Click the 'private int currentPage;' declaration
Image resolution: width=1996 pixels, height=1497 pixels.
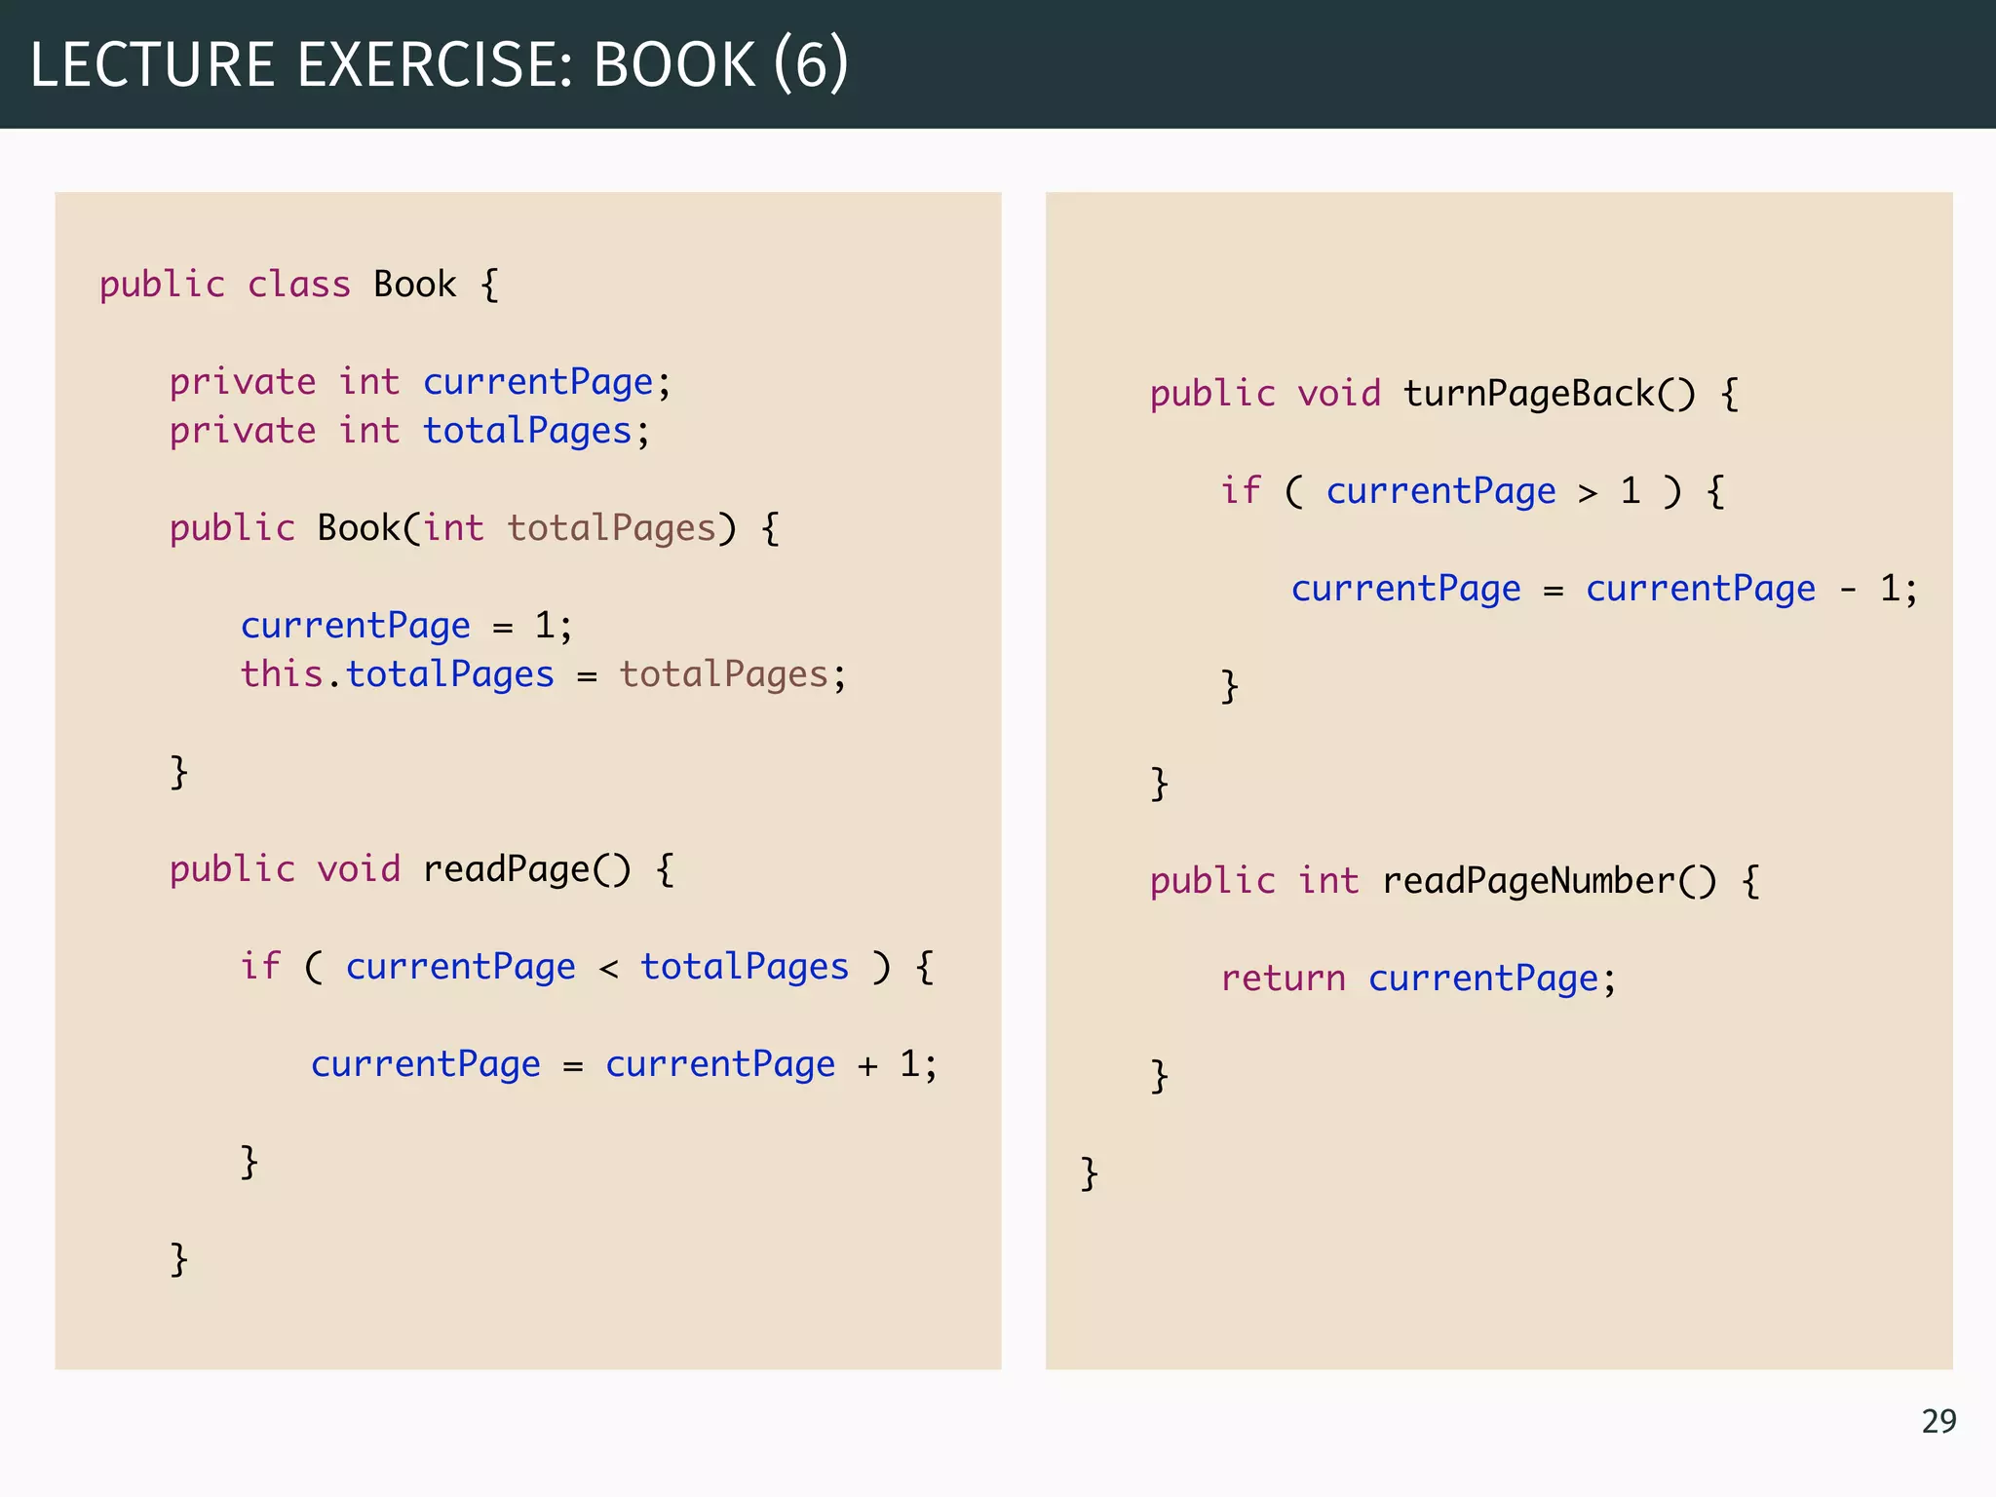point(420,382)
